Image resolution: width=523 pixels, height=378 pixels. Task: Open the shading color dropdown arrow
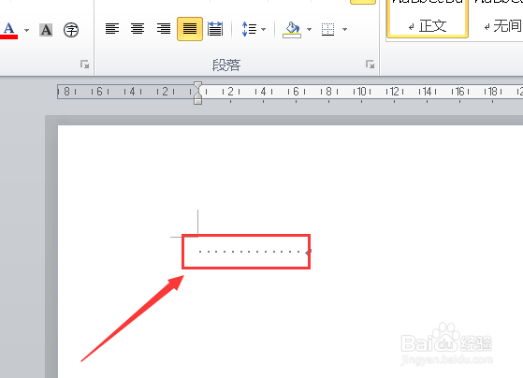click(309, 30)
